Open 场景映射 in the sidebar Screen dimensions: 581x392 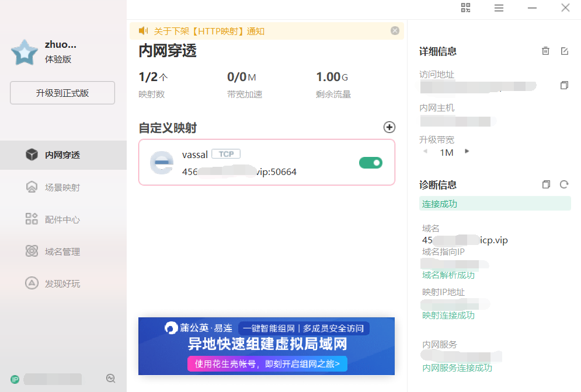(x=64, y=187)
